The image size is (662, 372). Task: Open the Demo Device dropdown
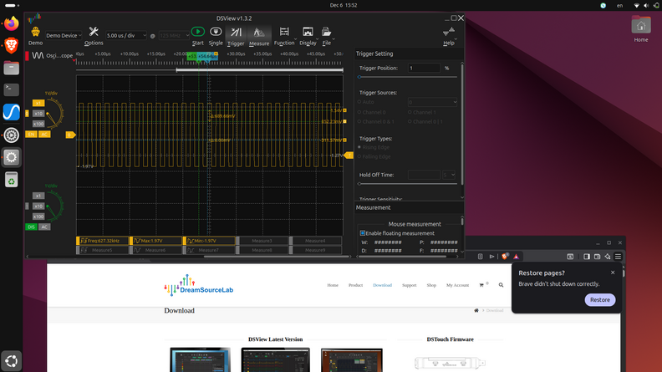tap(63, 36)
